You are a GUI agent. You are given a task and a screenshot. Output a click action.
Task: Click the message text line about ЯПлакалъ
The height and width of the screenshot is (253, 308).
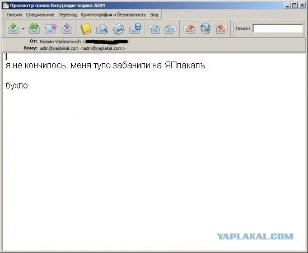(106, 65)
